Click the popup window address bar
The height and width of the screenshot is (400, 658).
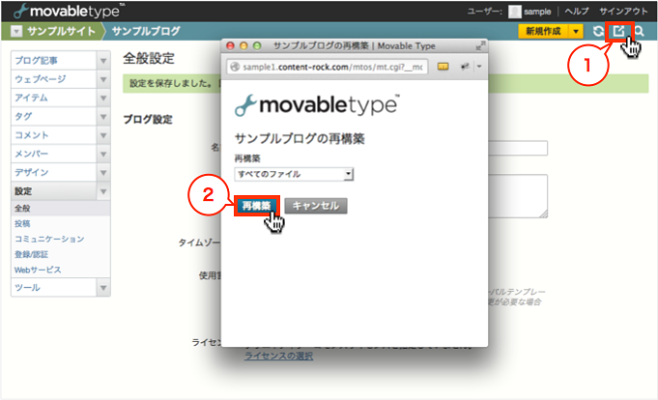tap(328, 67)
